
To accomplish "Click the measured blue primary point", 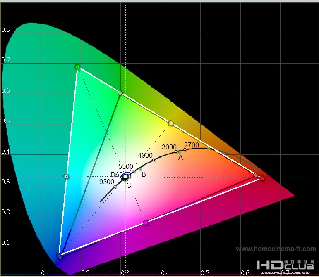I will click(59, 255).
